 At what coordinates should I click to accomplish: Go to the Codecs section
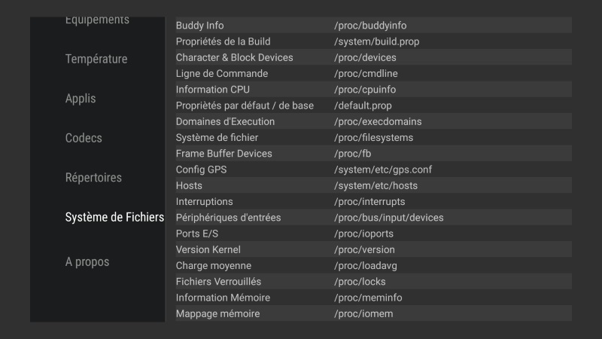[84, 138]
